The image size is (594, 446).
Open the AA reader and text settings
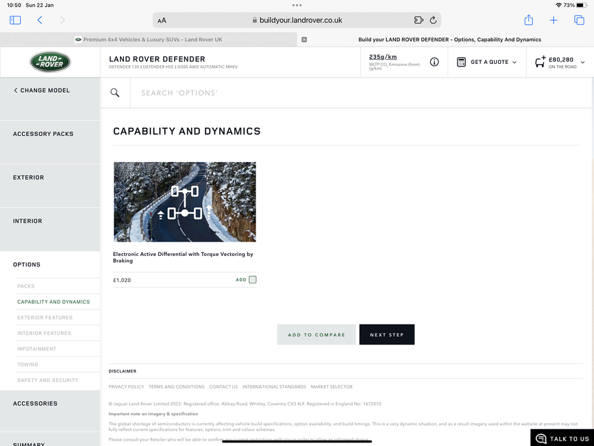pyautogui.click(x=162, y=21)
